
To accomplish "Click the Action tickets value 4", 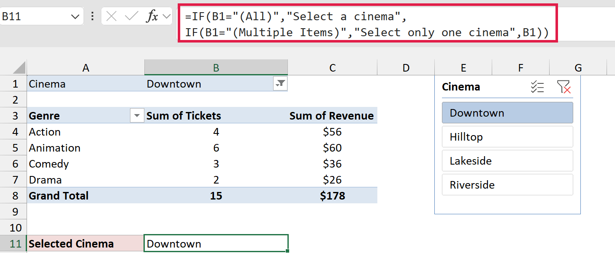I will click(216, 132).
